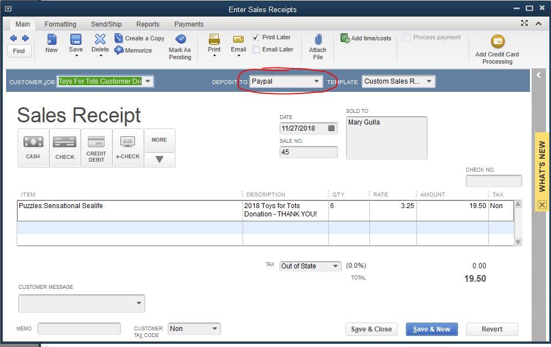Screen dimensions: 551x347
Task: Click Add time/costs icon
Action: point(345,38)
